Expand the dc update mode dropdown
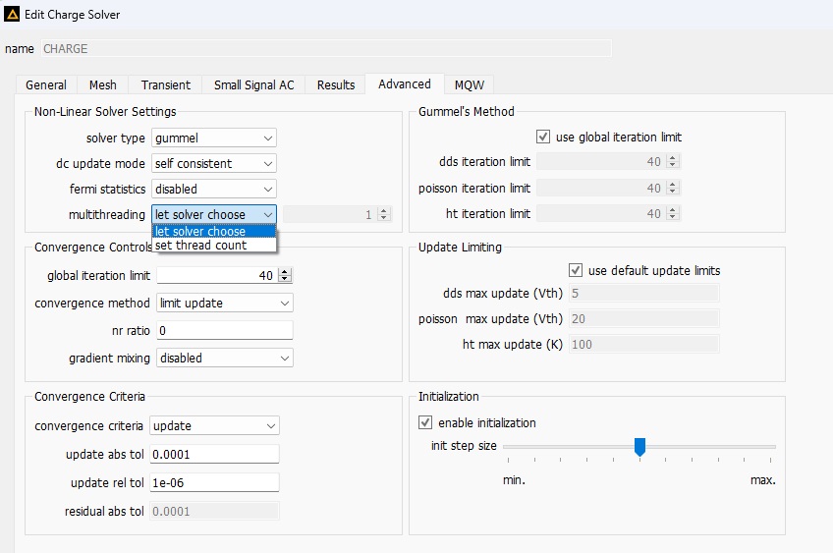833x553 pixels. 214,164
